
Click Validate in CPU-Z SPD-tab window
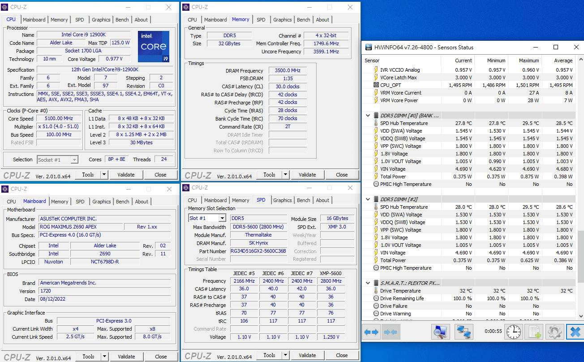point(307,355)
